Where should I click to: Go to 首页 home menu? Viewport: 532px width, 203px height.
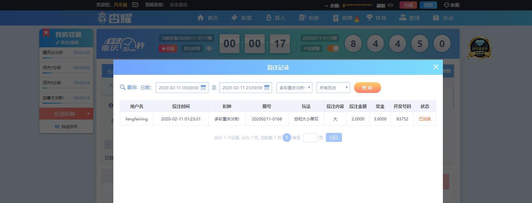(x=208, y=18)
